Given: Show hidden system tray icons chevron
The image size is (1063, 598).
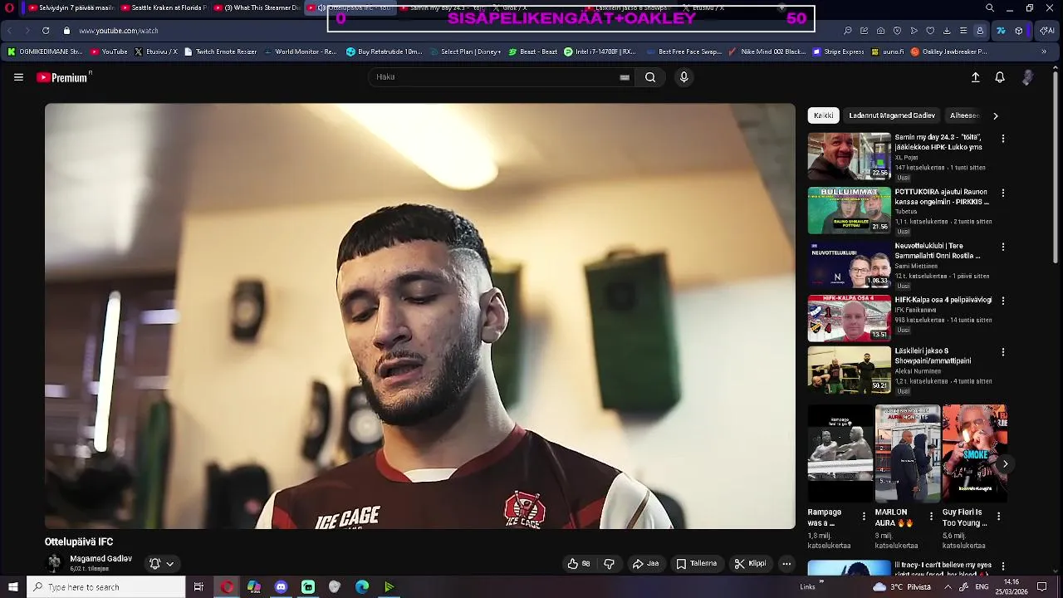Looking at the screenshot, I should (948, 587).
